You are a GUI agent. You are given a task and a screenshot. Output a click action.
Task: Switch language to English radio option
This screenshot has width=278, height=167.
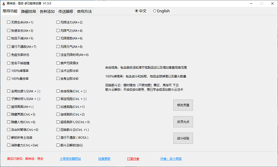[161, 11]
